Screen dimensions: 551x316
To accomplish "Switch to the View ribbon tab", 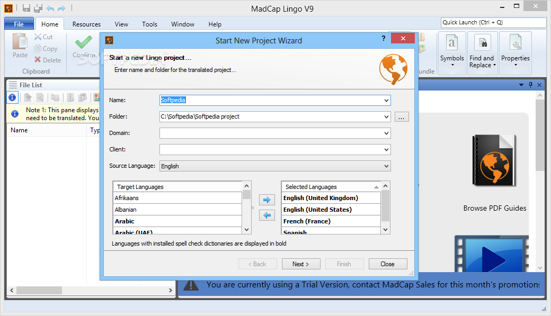I will 121,24.
